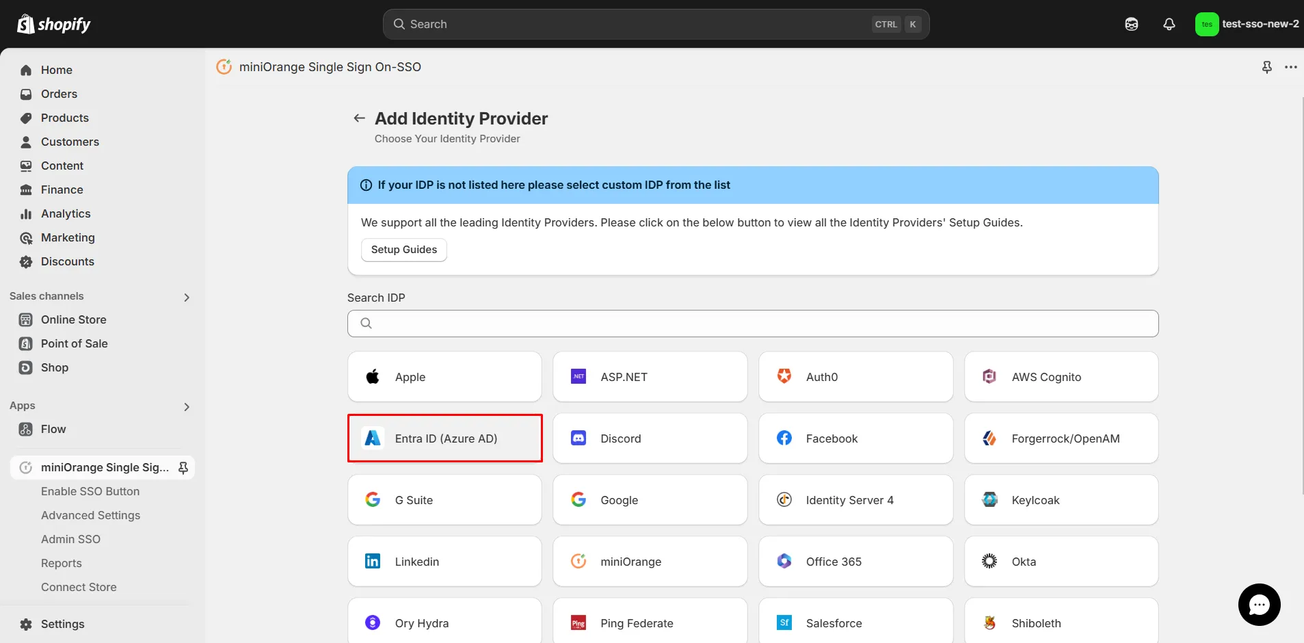Open Reports page
This screenshot has height=643, width=1304.
coord(62,563)
